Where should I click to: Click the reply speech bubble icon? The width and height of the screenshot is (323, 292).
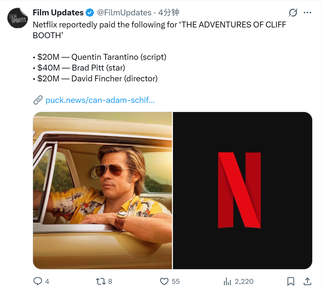click(38, 281)
